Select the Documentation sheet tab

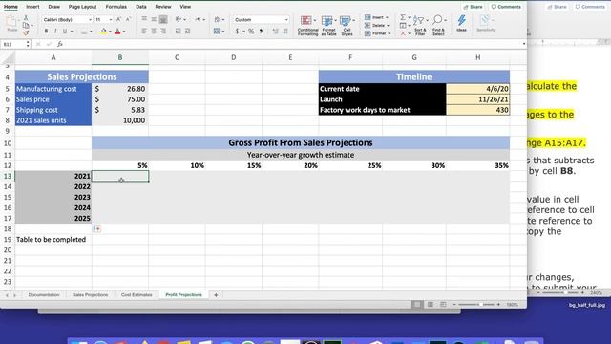44,295
